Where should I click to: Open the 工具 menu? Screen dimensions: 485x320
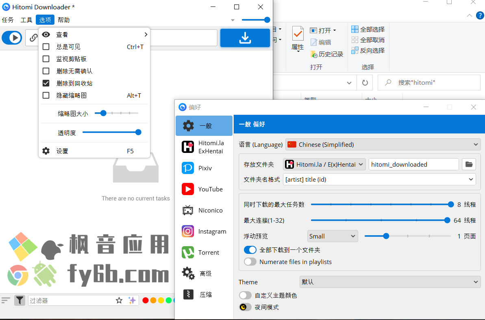(x=26, y=20)
